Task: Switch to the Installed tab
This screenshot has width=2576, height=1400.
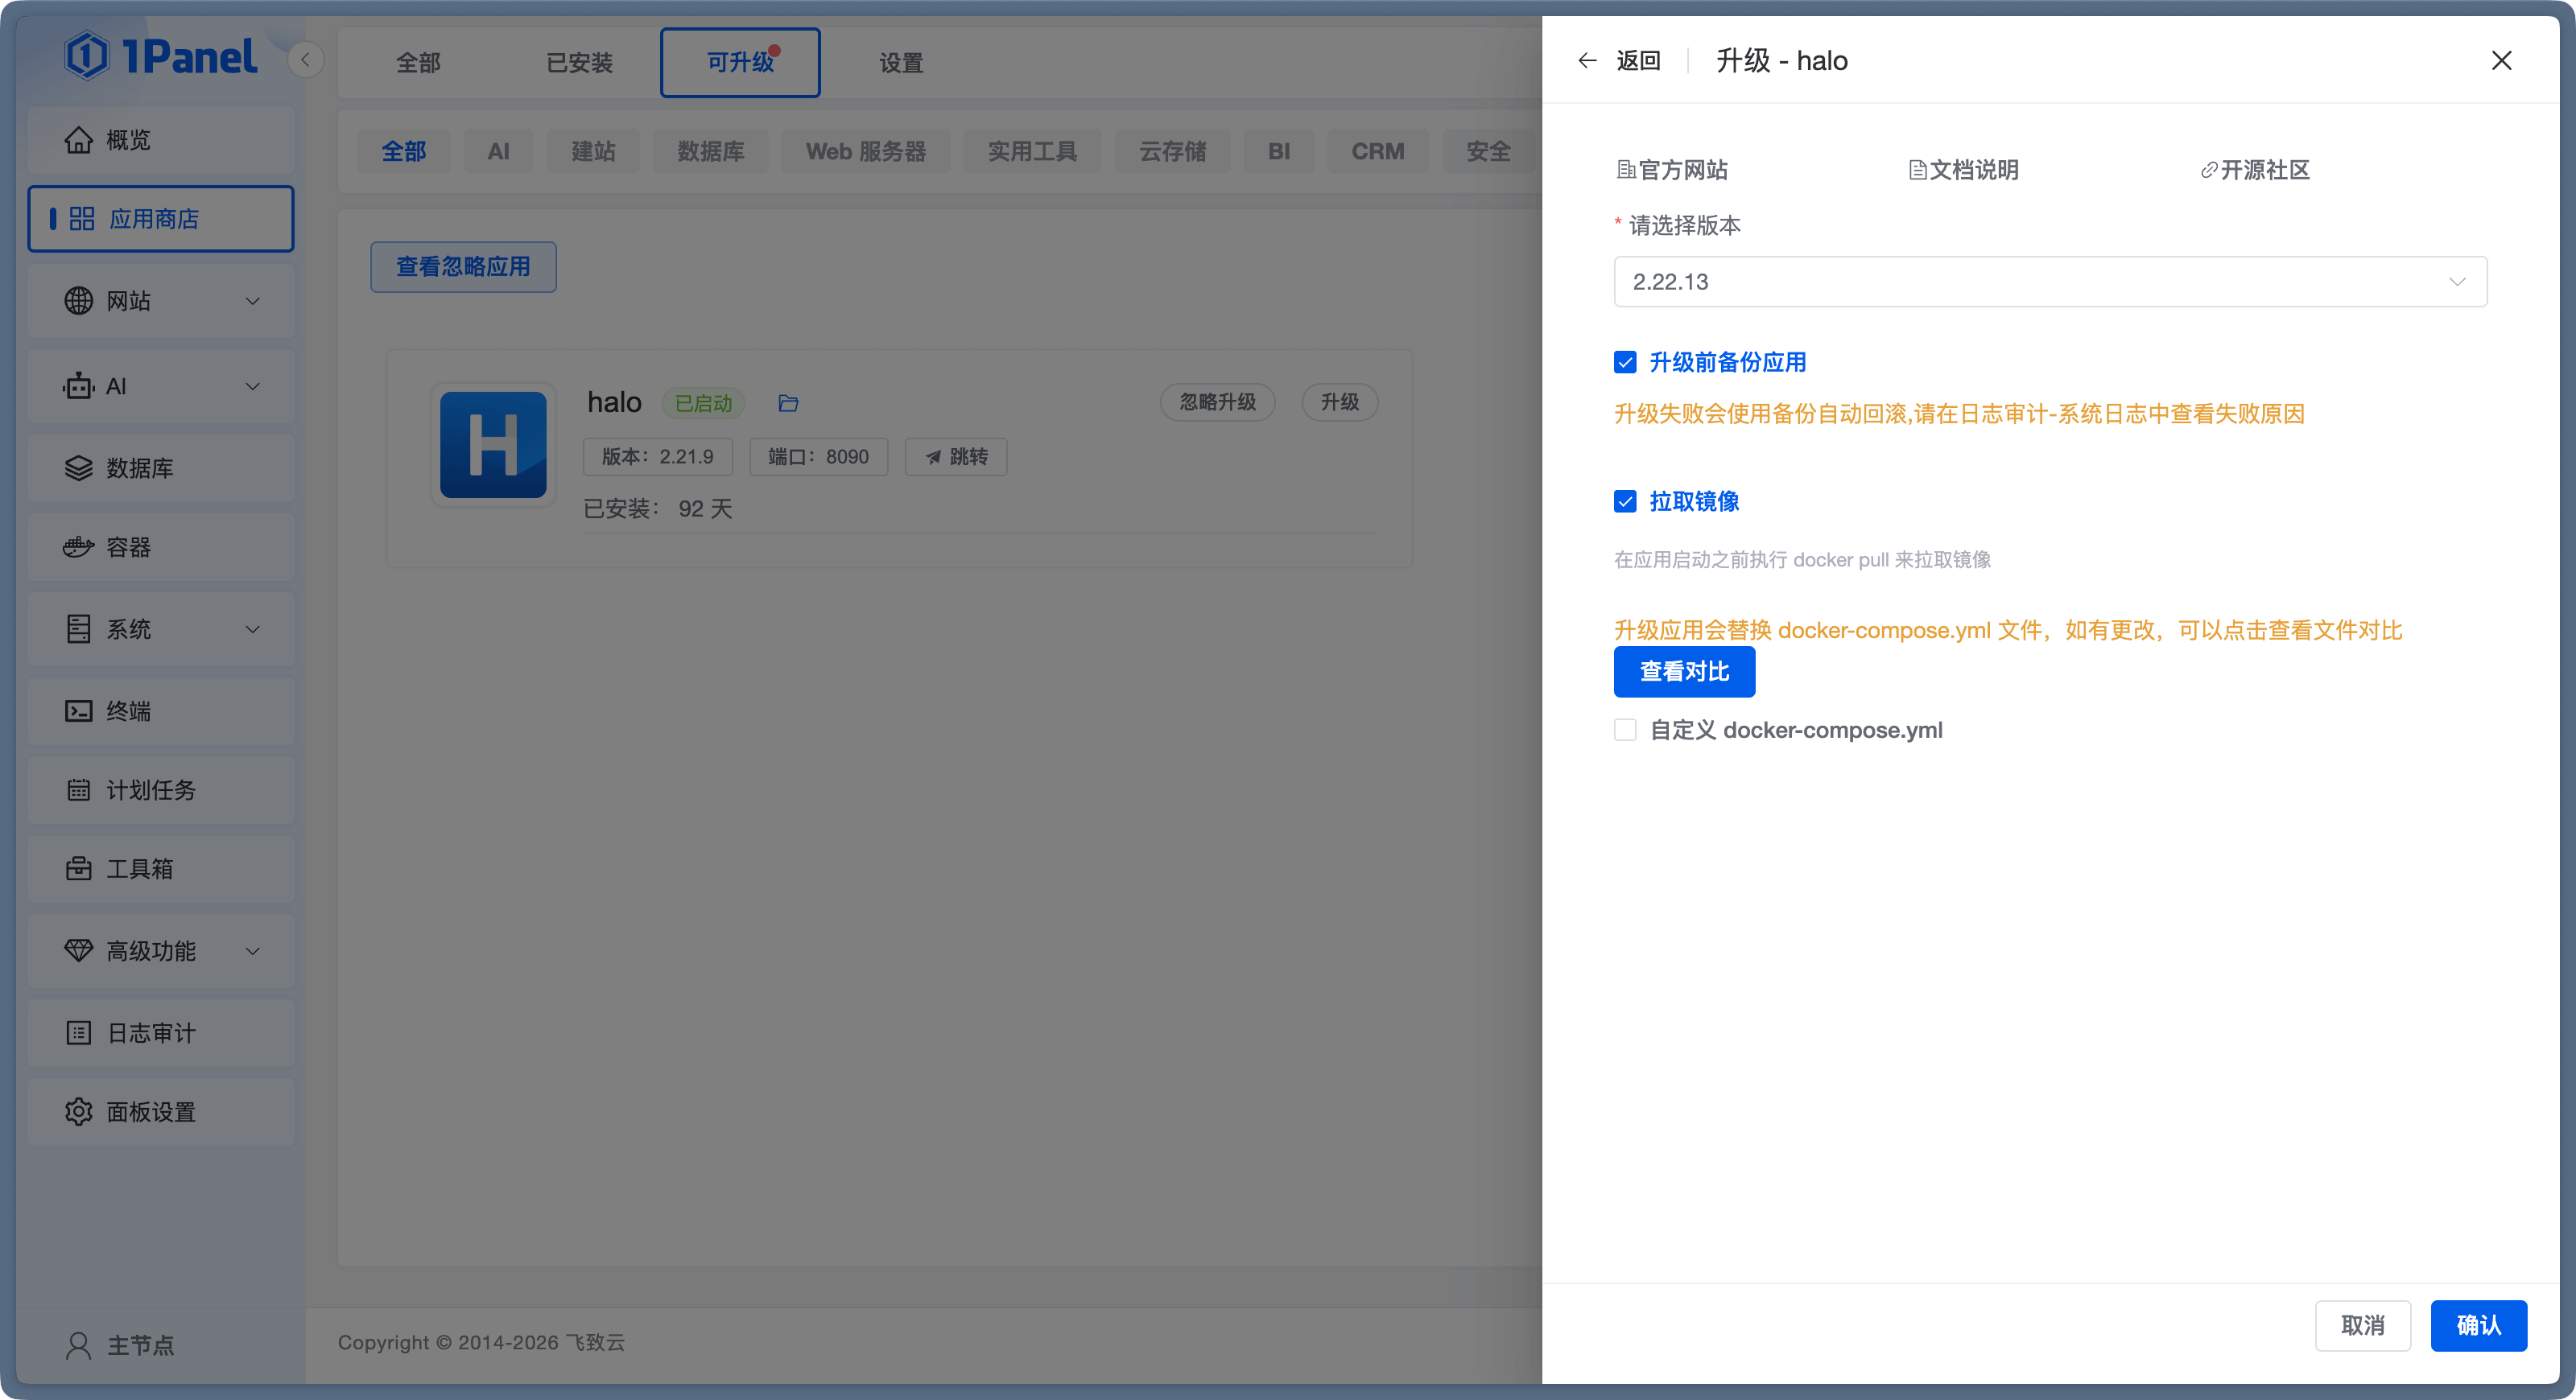Action: tap(579, 63)
